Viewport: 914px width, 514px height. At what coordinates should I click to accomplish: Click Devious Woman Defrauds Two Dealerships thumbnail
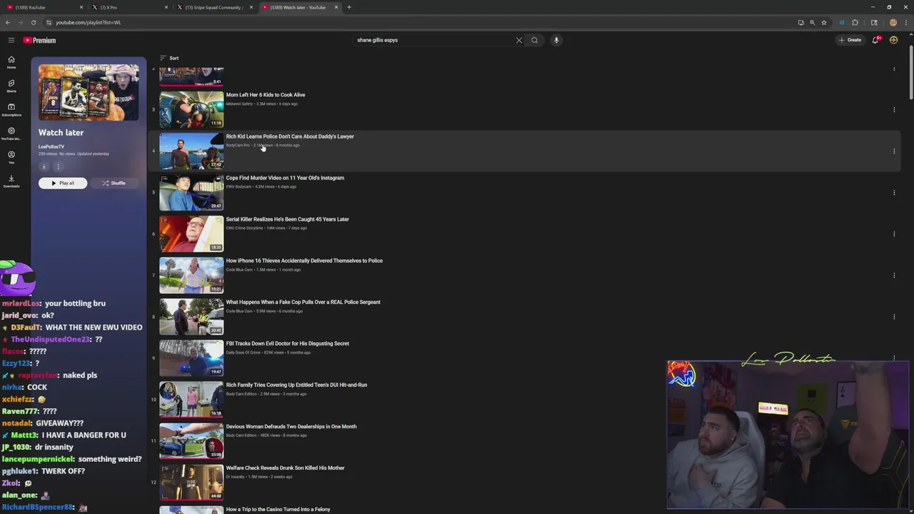[191, 440]
